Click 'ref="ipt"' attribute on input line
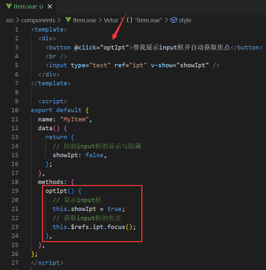 point(131,65)
